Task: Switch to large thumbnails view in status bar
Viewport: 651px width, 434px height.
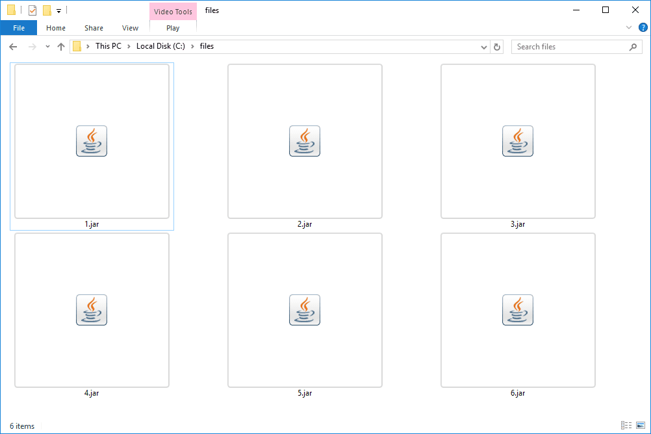Action: coord(641,426)
